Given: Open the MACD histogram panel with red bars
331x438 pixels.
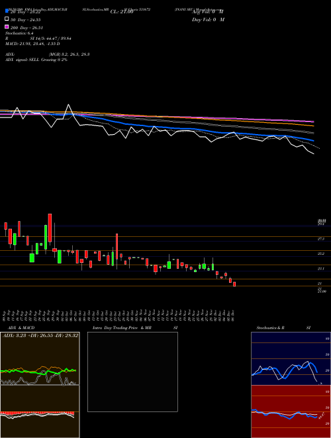Looking at the screenshot, I should pyautogui.click(x=40, y=411).
